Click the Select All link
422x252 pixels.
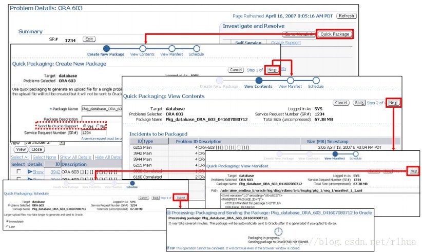tap(20, 157)
